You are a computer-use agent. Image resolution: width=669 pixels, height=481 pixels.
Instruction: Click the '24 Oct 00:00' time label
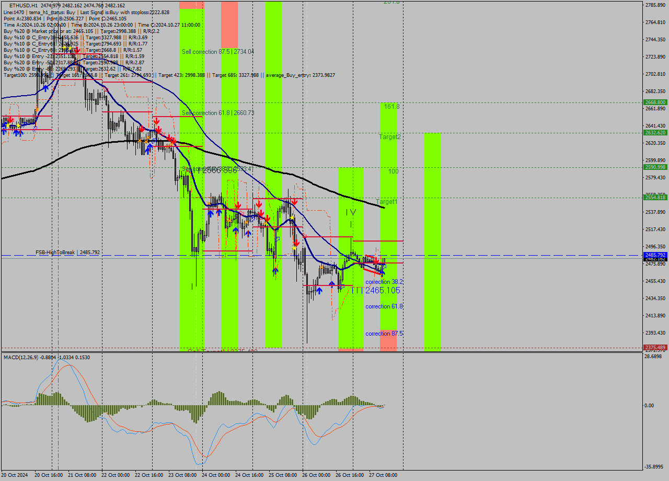[x=216, y=475]
